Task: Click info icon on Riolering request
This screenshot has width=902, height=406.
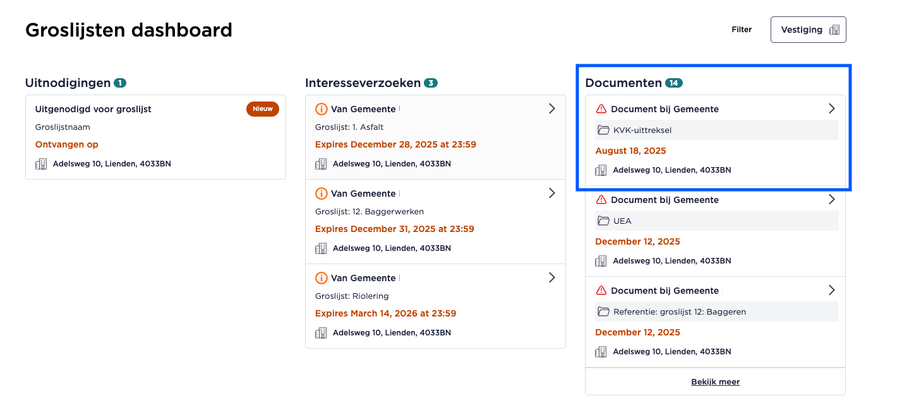Action: (x=321, y=278)
